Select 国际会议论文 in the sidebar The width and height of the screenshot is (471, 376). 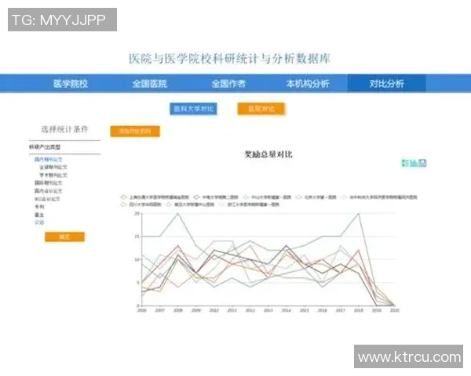coord(47,199)
